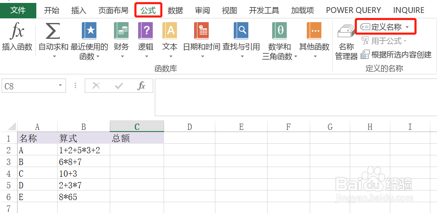Open Math & Trig (数学和三角函数) icon
Screen dimensions: 437x213
coord(279,30)
